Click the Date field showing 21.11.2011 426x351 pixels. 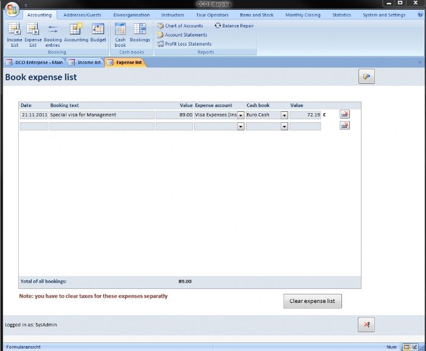point(33,114)
